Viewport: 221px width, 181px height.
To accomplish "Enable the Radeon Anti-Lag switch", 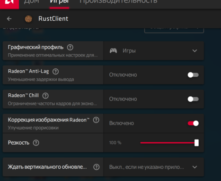I will (x=193, y=75).
